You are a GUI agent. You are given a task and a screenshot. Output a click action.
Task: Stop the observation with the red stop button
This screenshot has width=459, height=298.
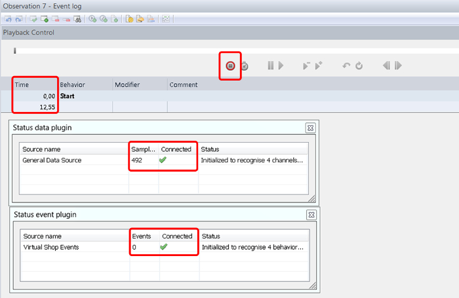coord(230,65)
